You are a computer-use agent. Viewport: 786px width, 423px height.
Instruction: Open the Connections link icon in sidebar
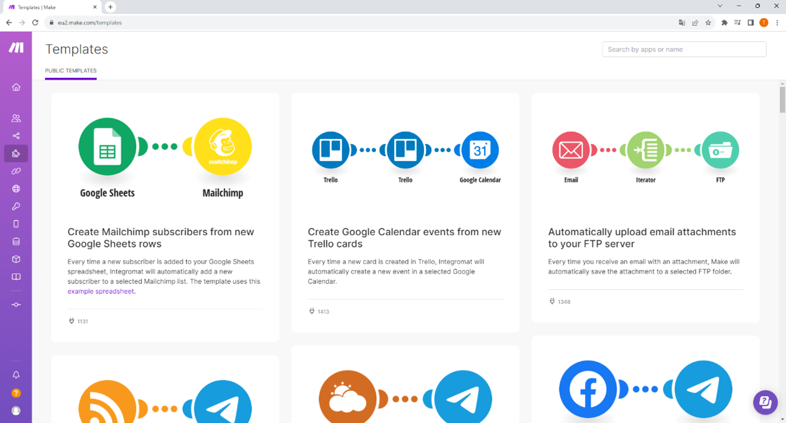16,171
